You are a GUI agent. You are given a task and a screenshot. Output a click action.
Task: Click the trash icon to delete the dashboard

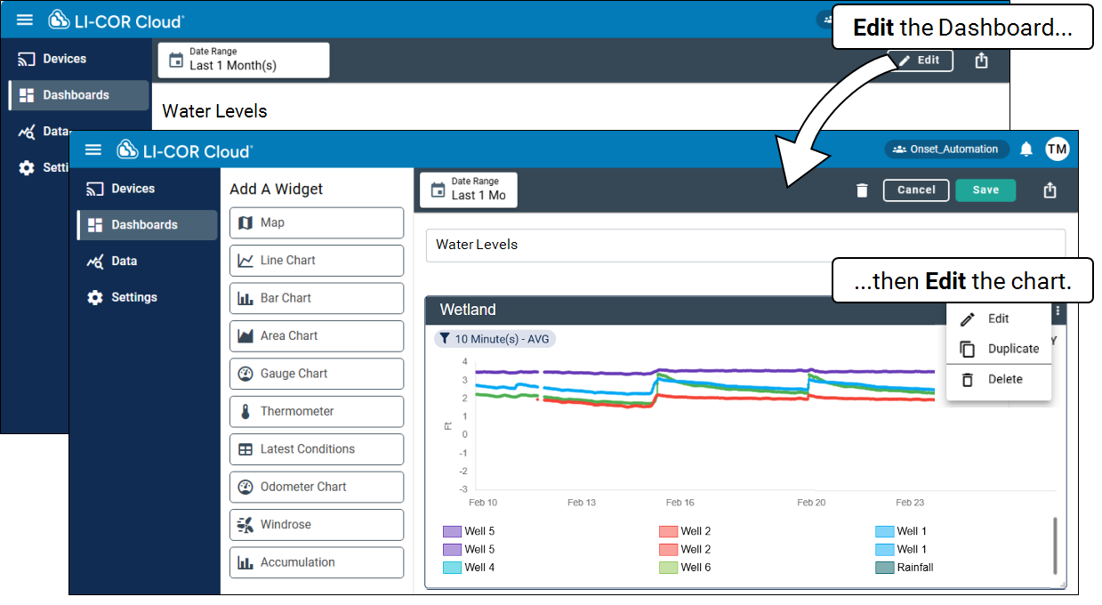point(861,190)
